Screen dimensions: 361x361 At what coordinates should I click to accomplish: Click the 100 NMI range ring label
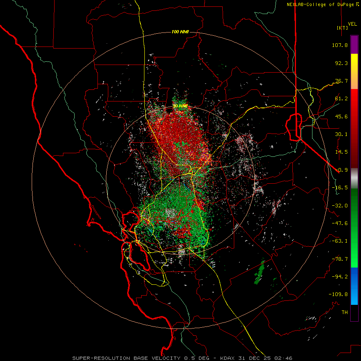point(180,32)
